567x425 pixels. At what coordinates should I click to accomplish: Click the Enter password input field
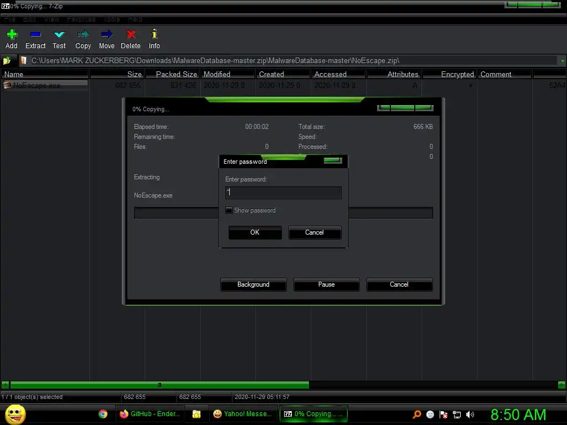tap(283, 193)
